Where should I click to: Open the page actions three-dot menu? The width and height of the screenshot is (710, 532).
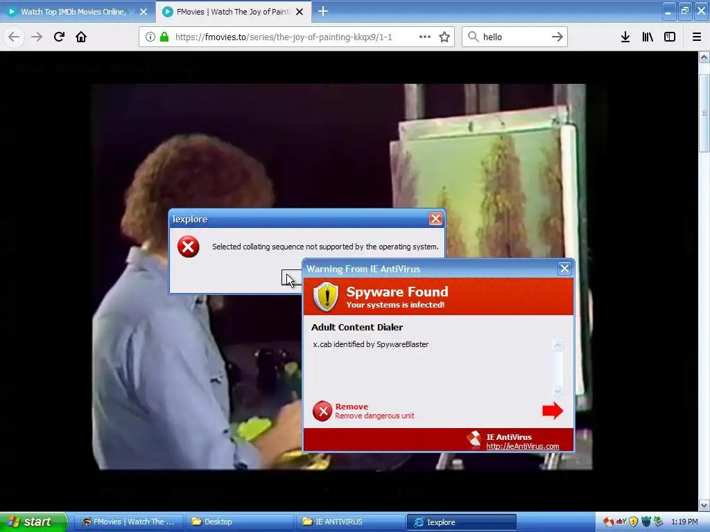pyautogui.click(x=425, y=37)
